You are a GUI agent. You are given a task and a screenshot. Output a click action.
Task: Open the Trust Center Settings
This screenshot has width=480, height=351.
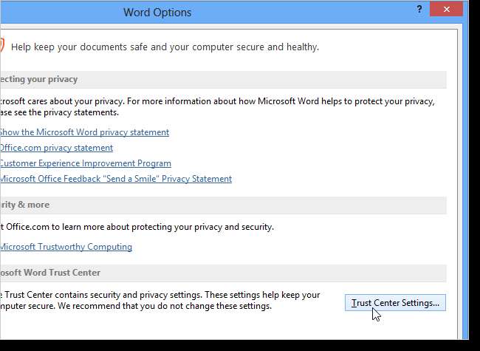(395, 302)
